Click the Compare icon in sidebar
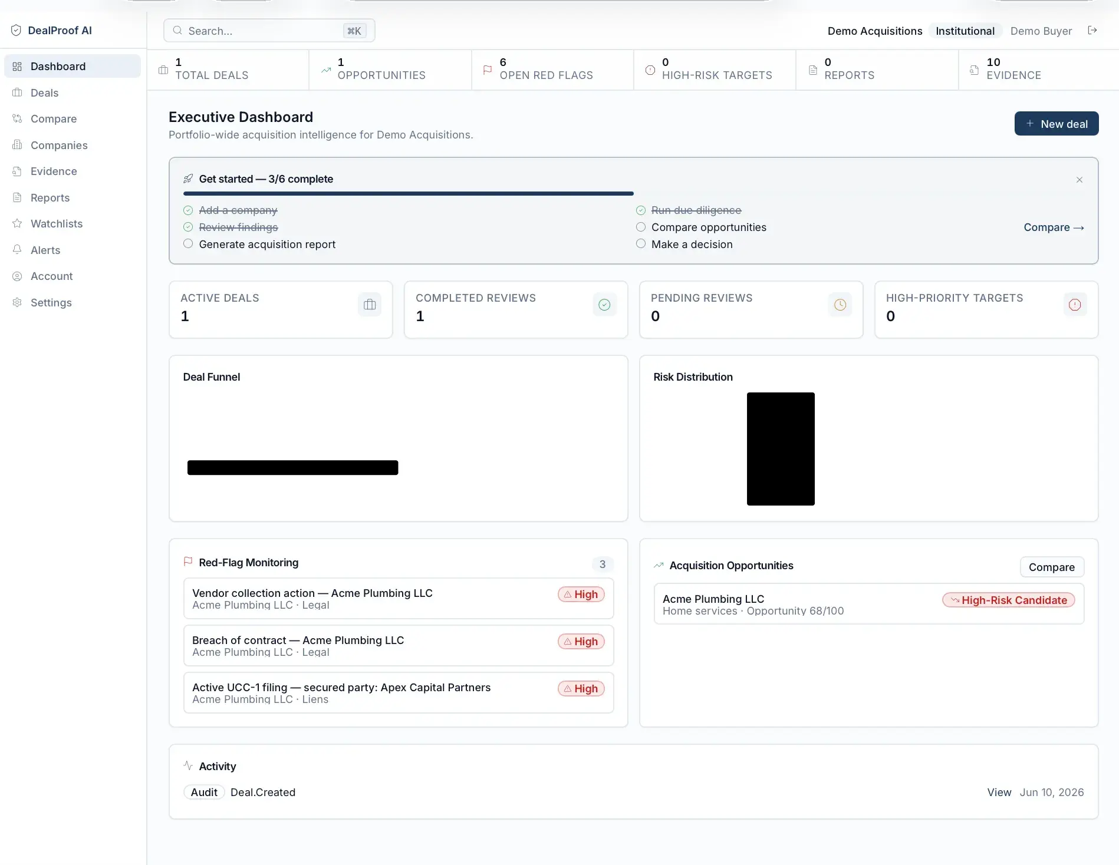 [x=17, y=118]
